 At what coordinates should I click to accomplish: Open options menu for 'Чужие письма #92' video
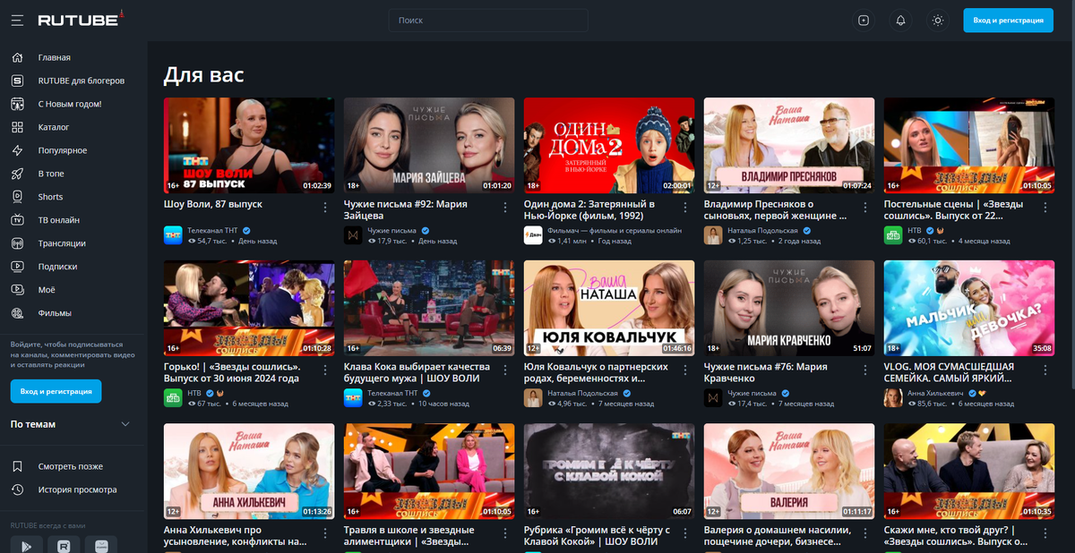505,207
